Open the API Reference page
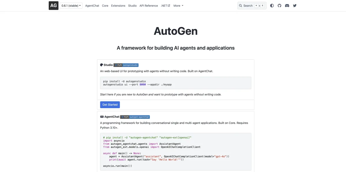 [148, 5]
